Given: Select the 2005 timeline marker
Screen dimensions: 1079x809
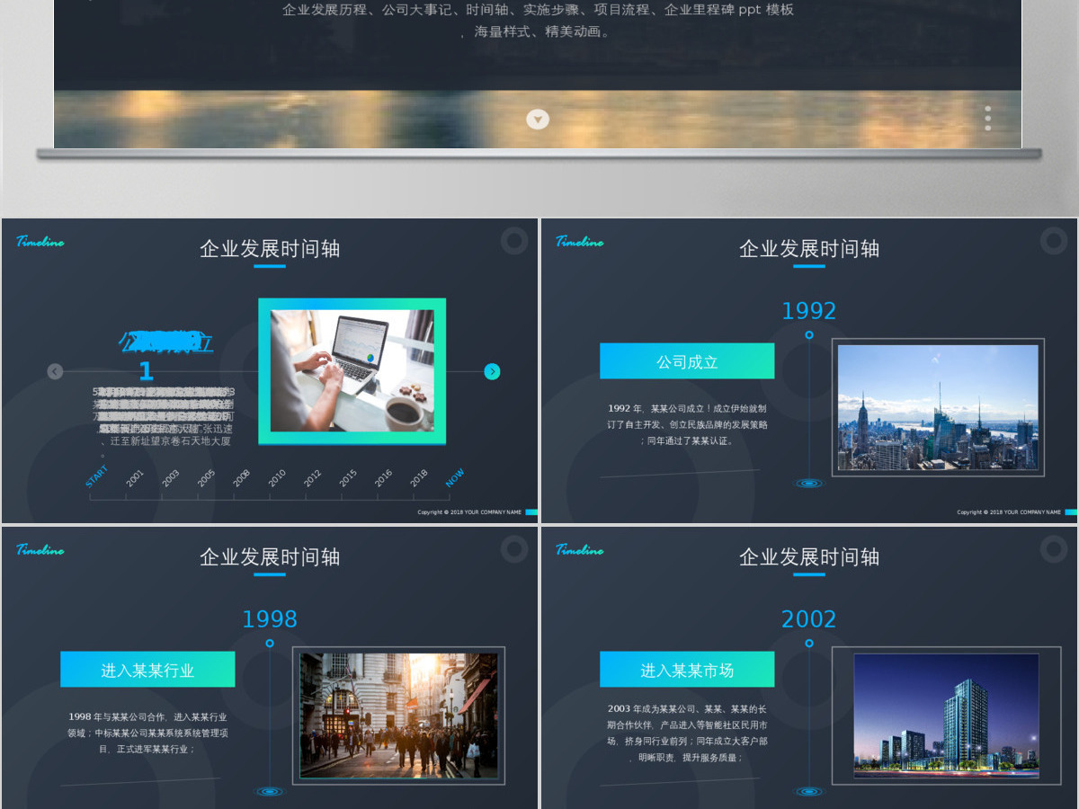Looking at the screenshot, I should 206,478.
